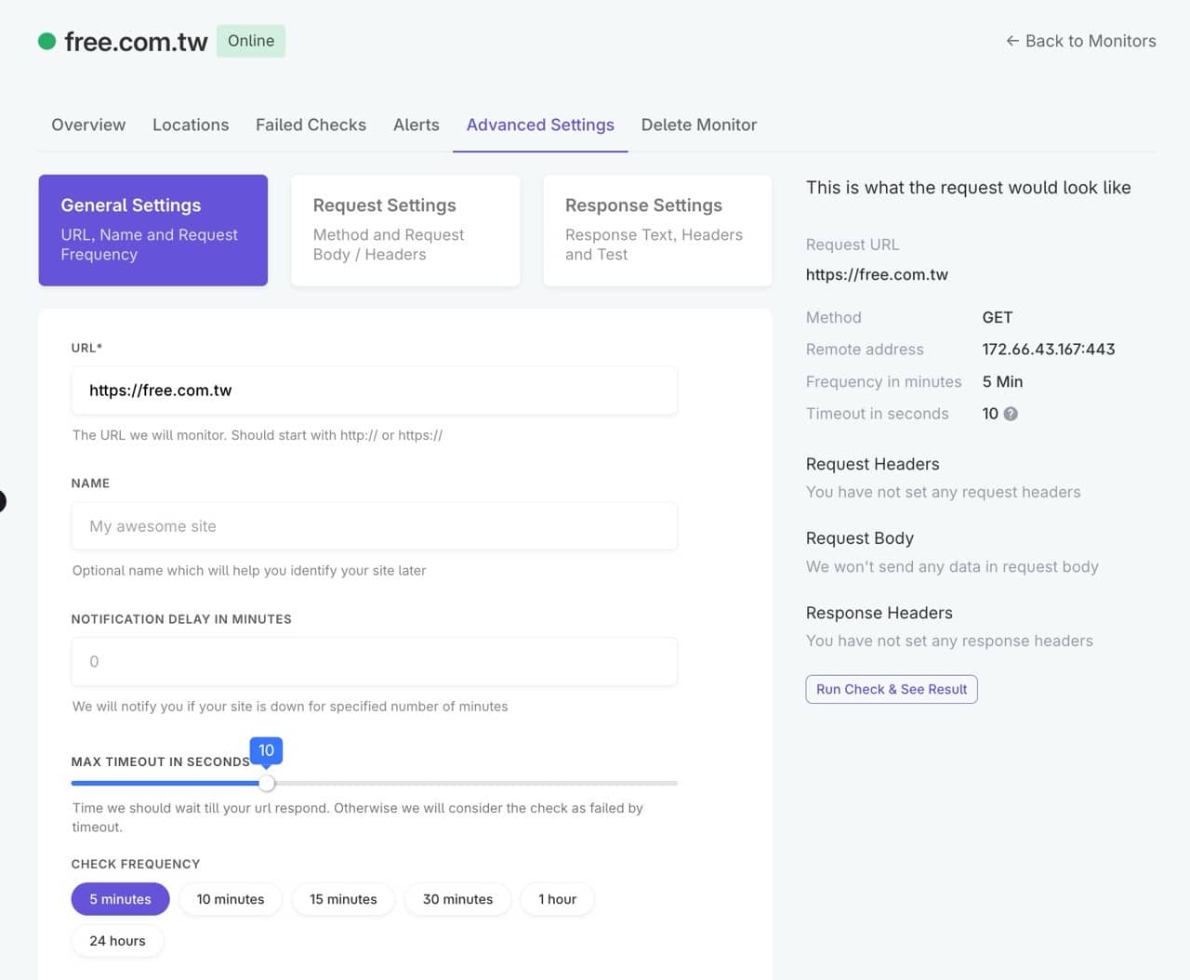
Task: Click the URL input field
Action: (374, 391)
